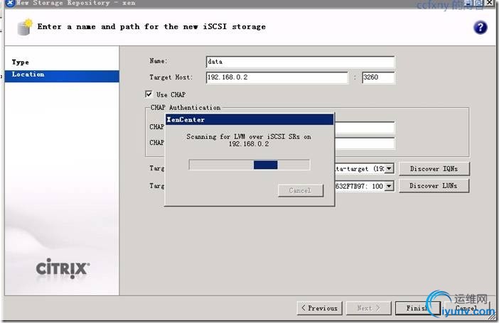
Task: Select the Location wizard step
Action: click(62, 76)
